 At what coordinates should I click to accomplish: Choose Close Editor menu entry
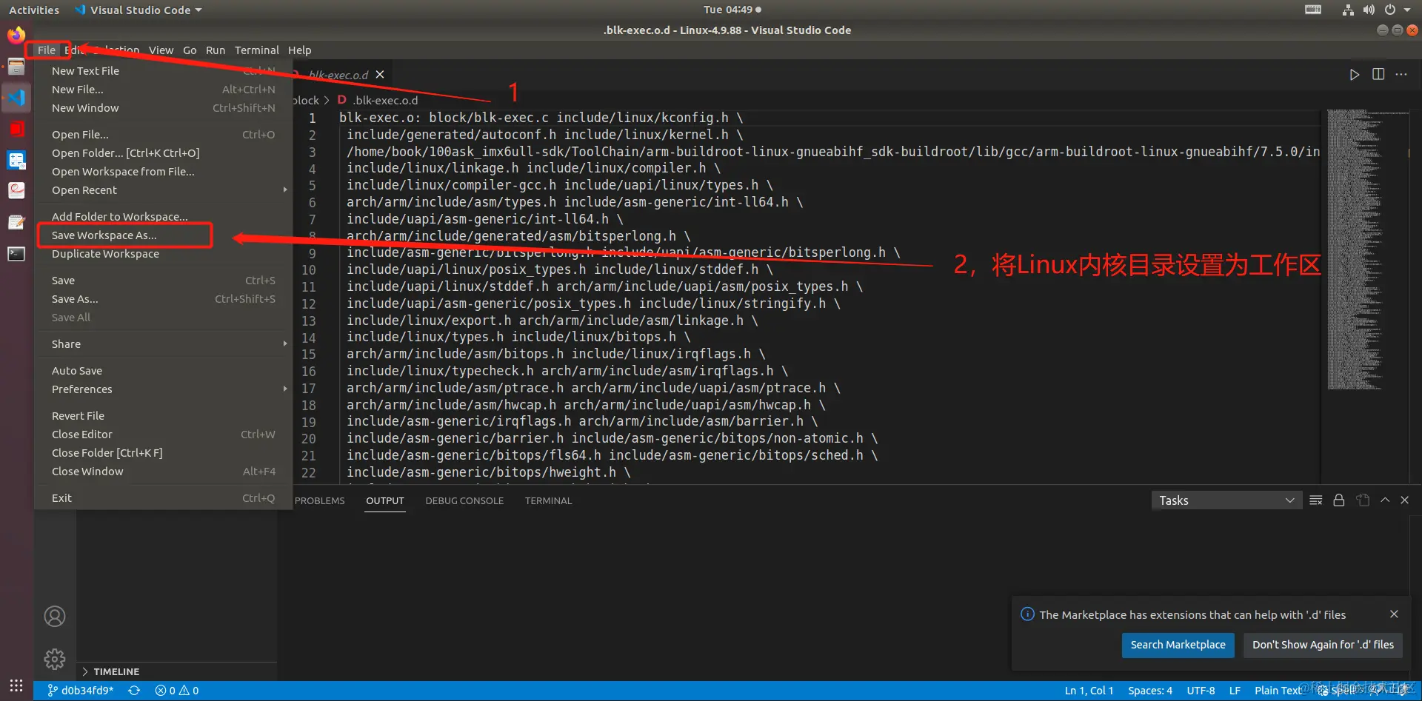click(164, 435)
